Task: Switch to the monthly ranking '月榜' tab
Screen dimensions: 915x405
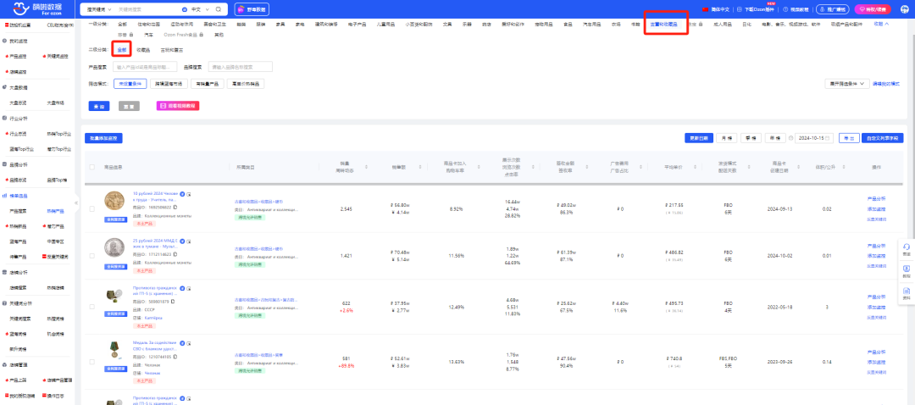Action: [x=727, y=138]
